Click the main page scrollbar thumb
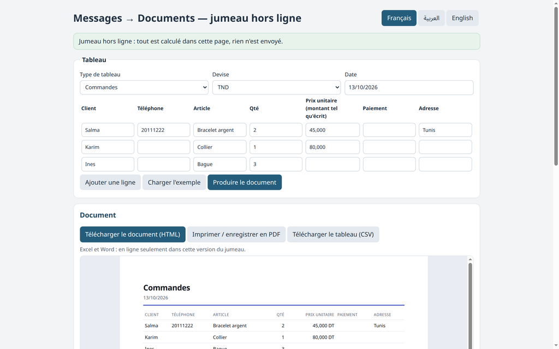The image size is (559, 349). [556, 86]
